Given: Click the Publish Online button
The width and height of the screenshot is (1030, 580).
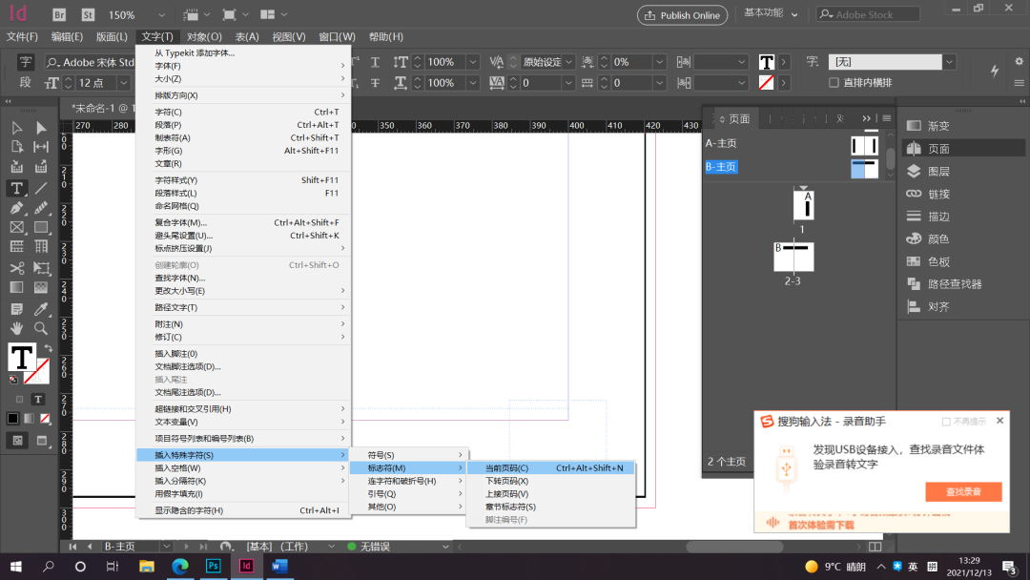Looking at the screenshot, I should [x=682, y=14].
